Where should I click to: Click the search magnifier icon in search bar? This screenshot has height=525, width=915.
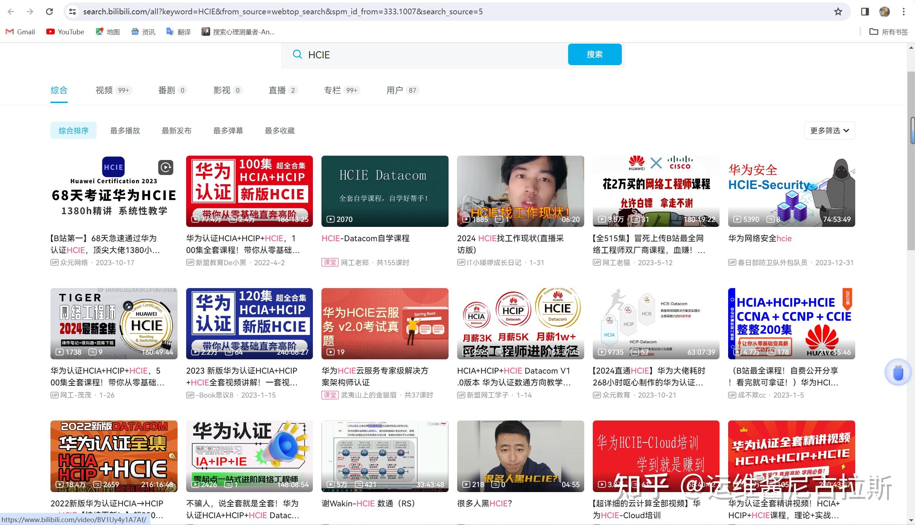(297, 54)
